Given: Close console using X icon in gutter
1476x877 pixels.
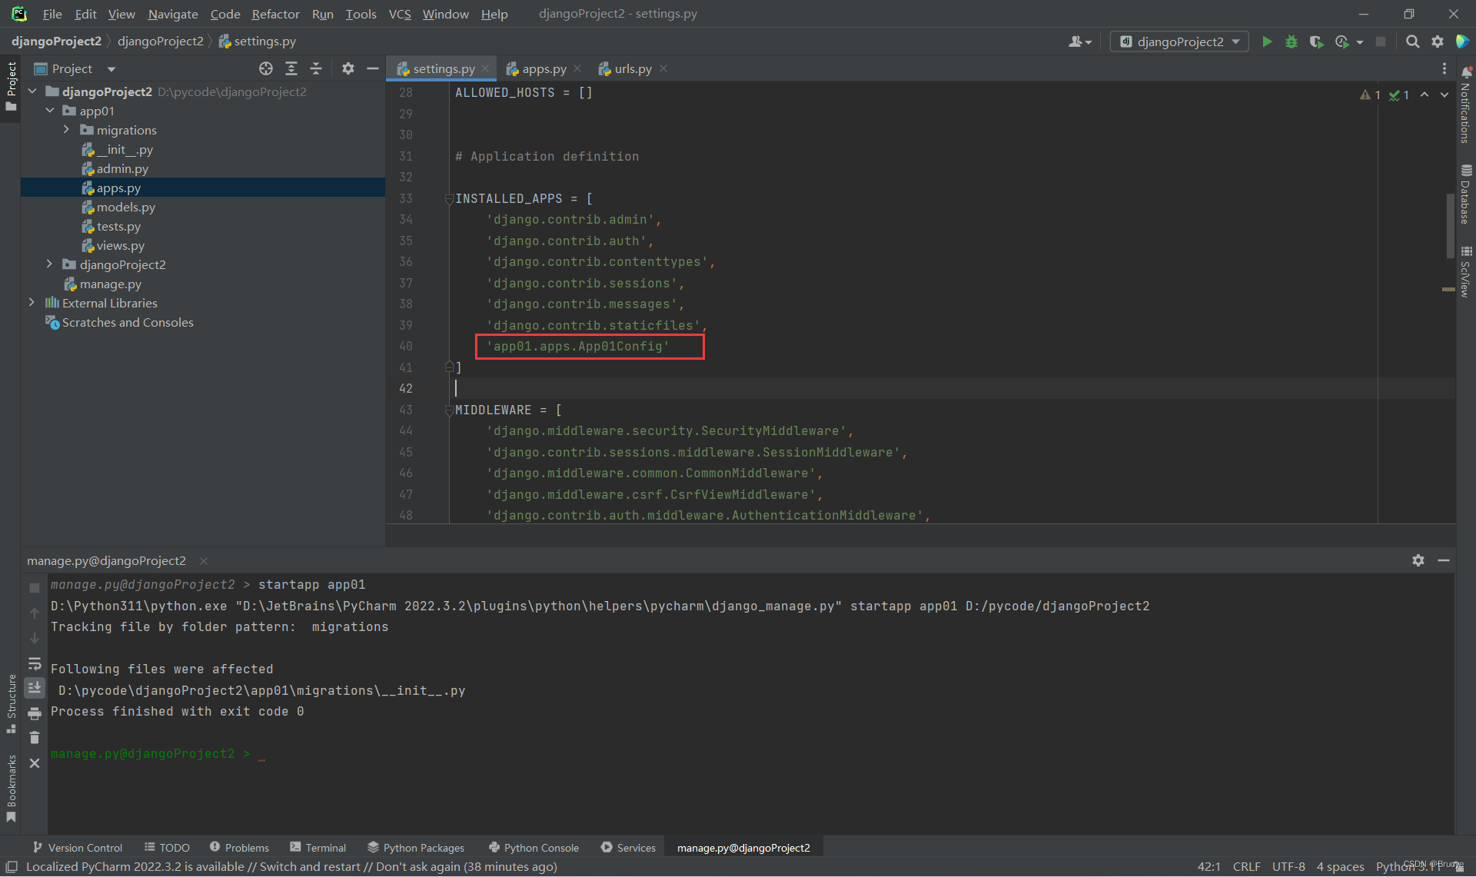Looking at the screenshot, I should click(x=35, y=763).
